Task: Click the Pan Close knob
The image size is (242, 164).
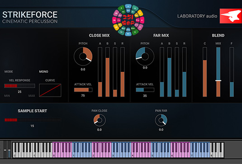Action: [100, 120]
